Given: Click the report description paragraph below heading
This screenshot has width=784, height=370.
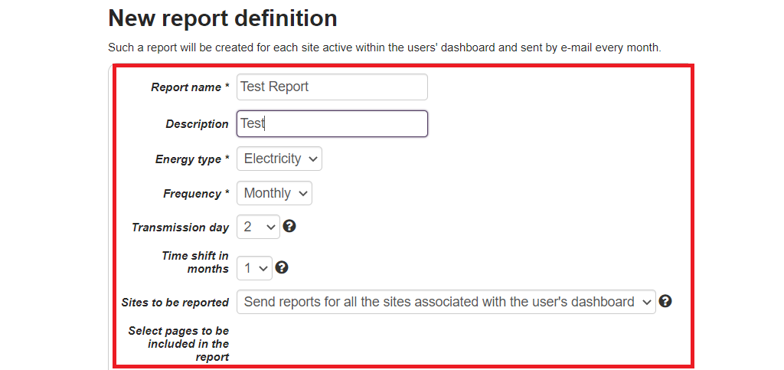Looking at the screenshot, I should click(x=384, y=47).
